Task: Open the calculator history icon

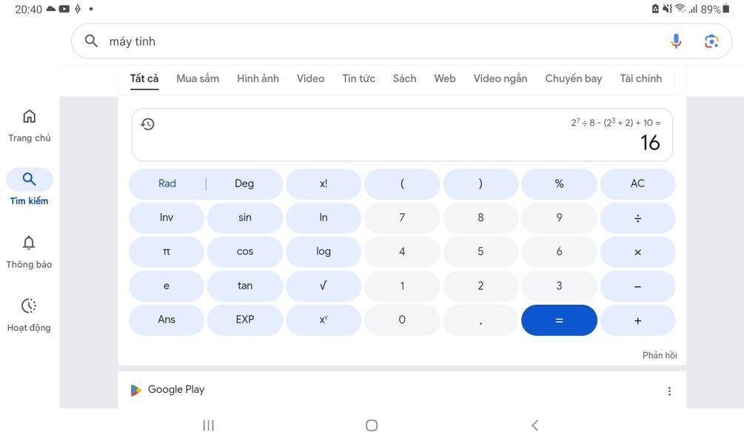Action: [x=147, y=124]
